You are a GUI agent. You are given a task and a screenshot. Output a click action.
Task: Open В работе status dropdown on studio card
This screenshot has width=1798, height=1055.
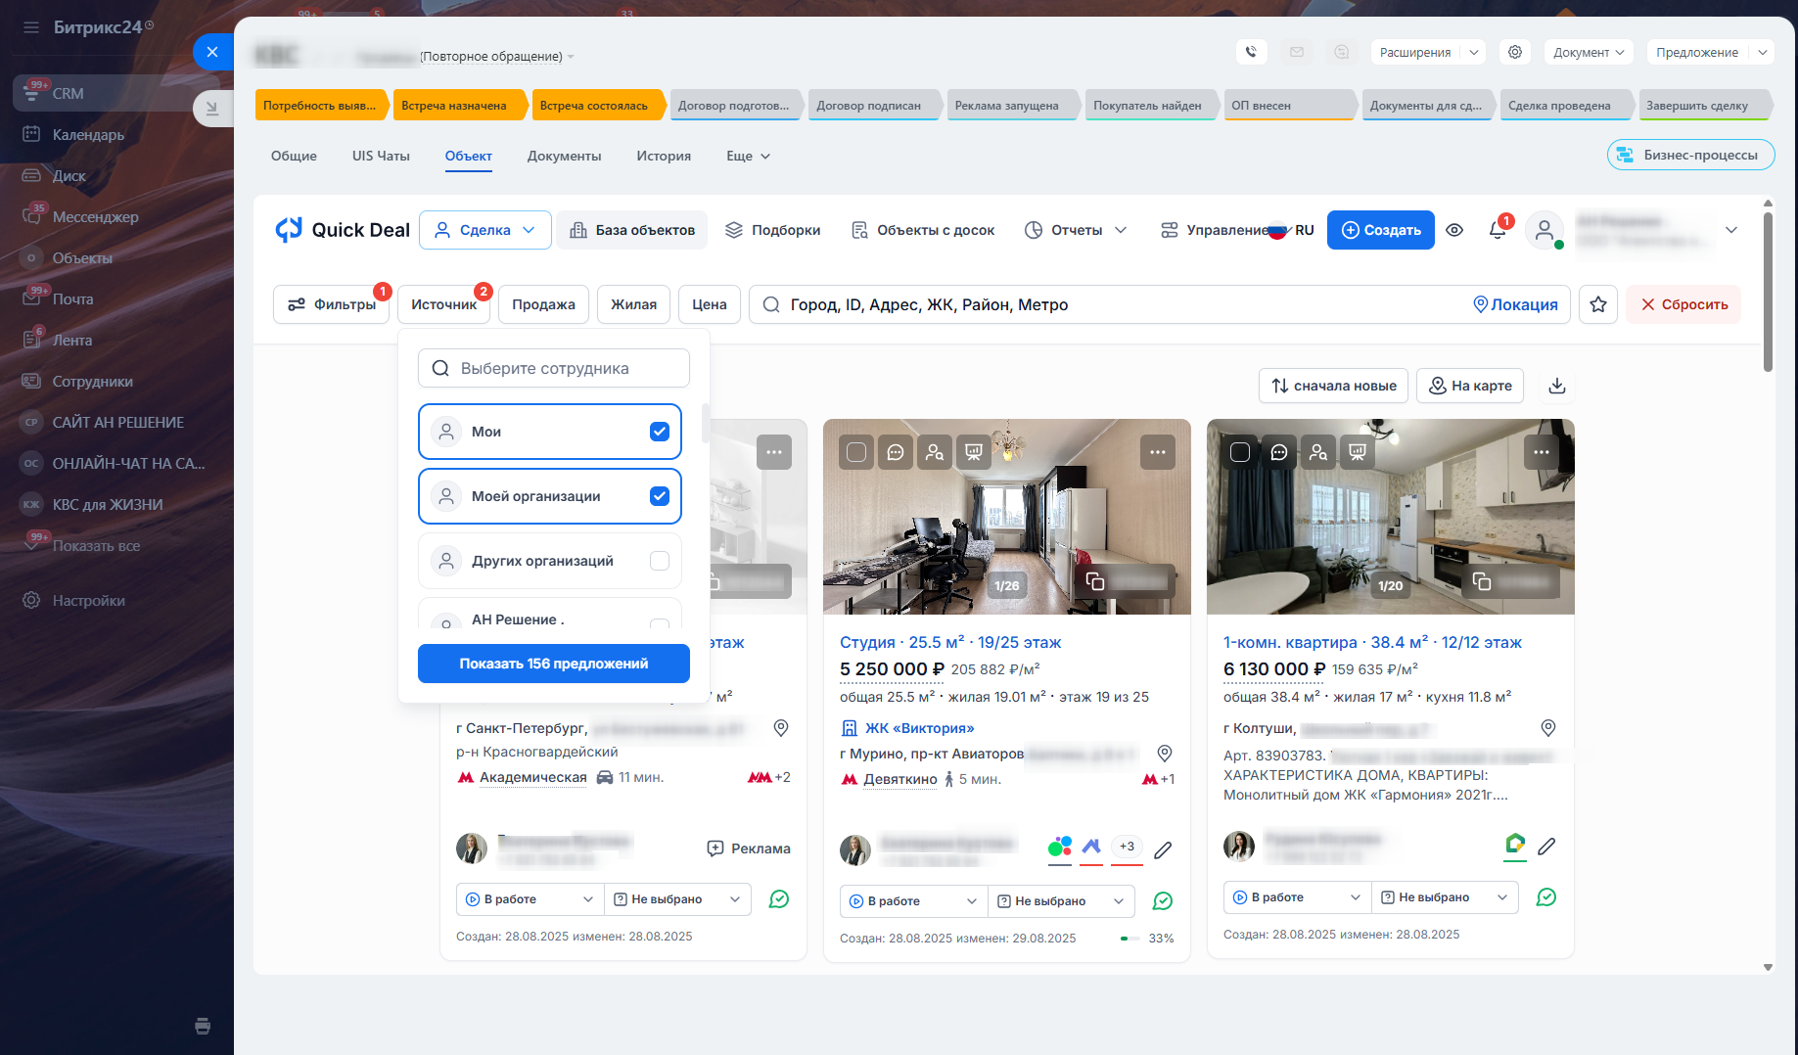(913, 900)
